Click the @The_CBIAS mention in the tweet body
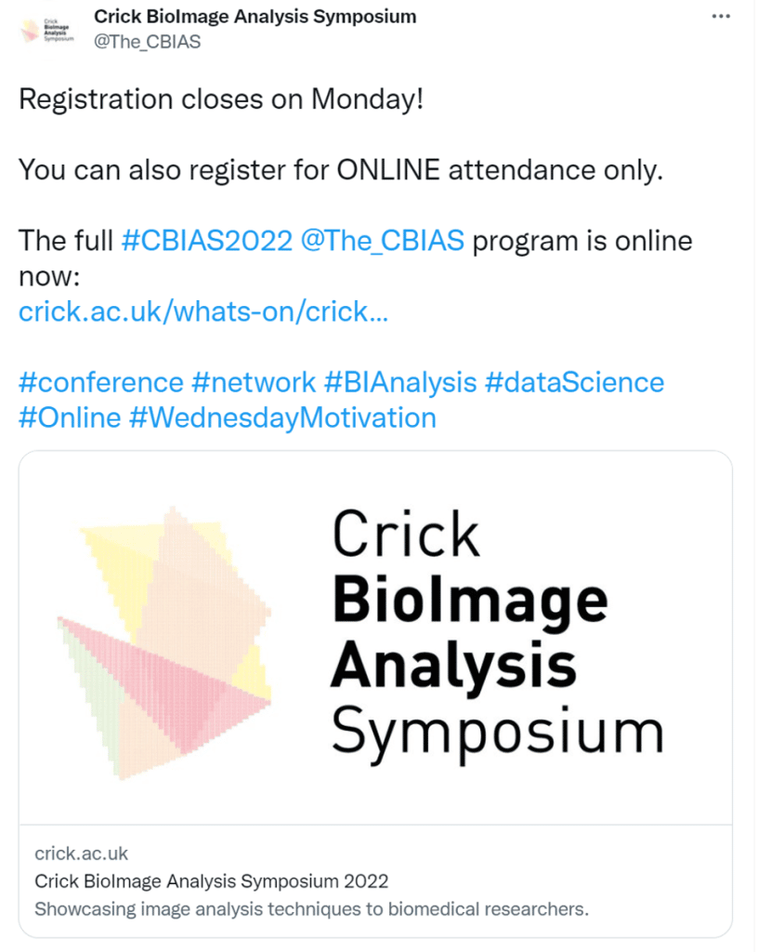The width and height of the screenshot is (757, 952). pyautogui.click(x=382, y=241)
